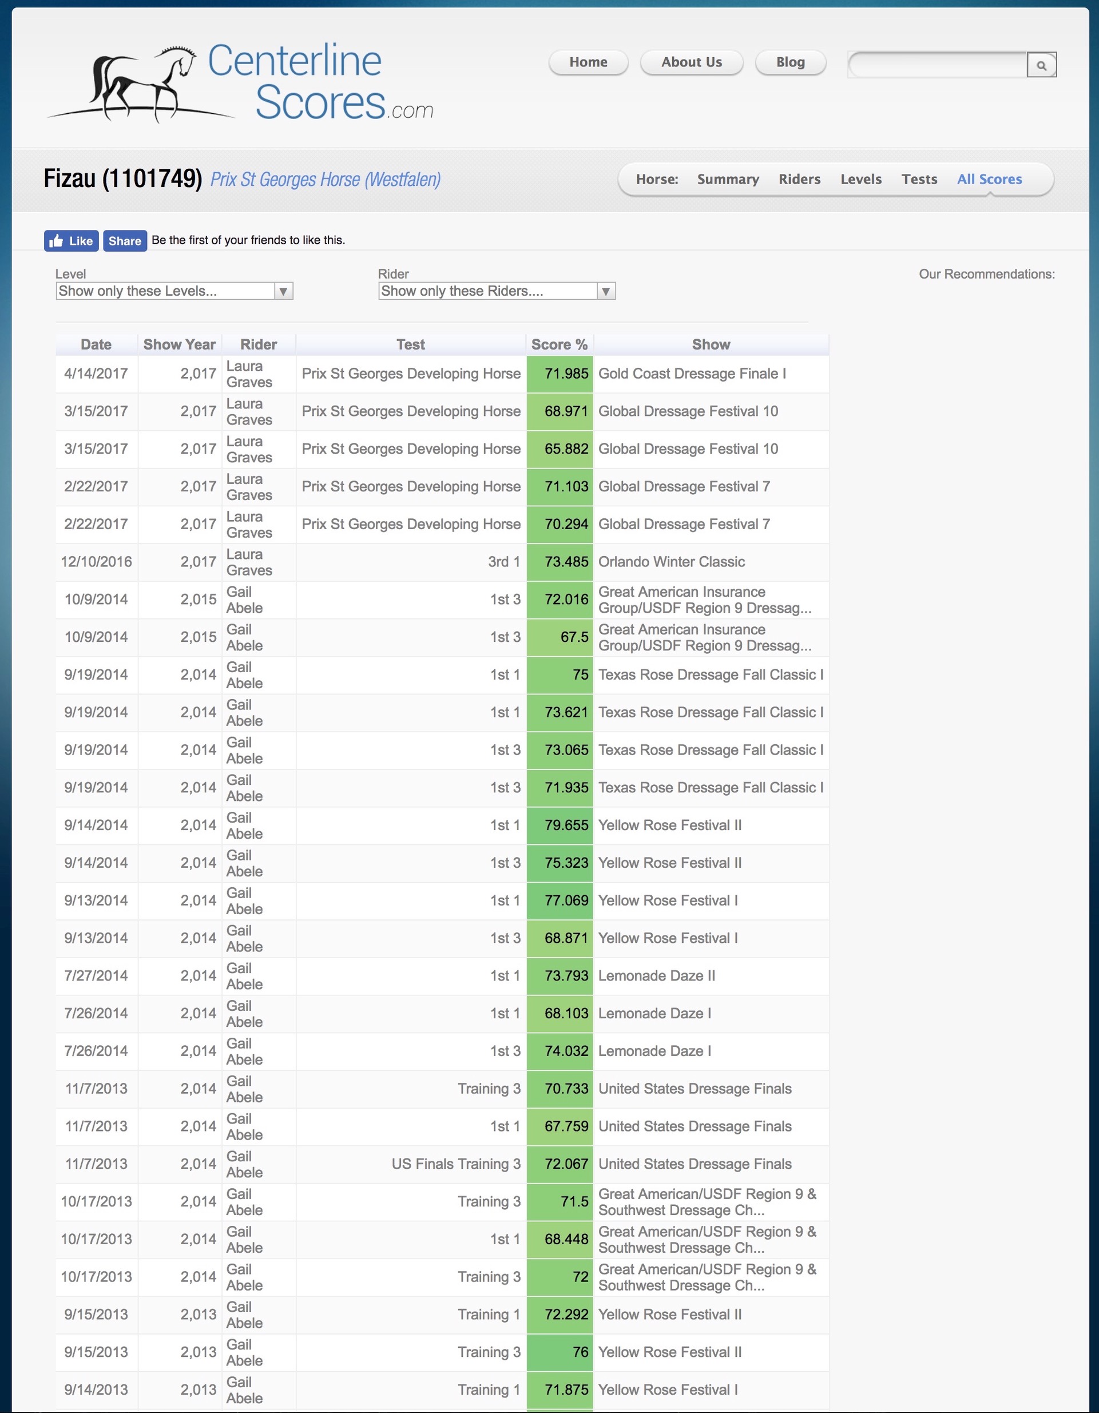
Task: Switch to the Riders tab
Action: click(x=799, y=179)
